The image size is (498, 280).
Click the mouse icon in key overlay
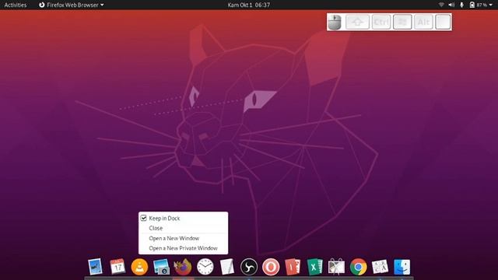click(335, 23)
